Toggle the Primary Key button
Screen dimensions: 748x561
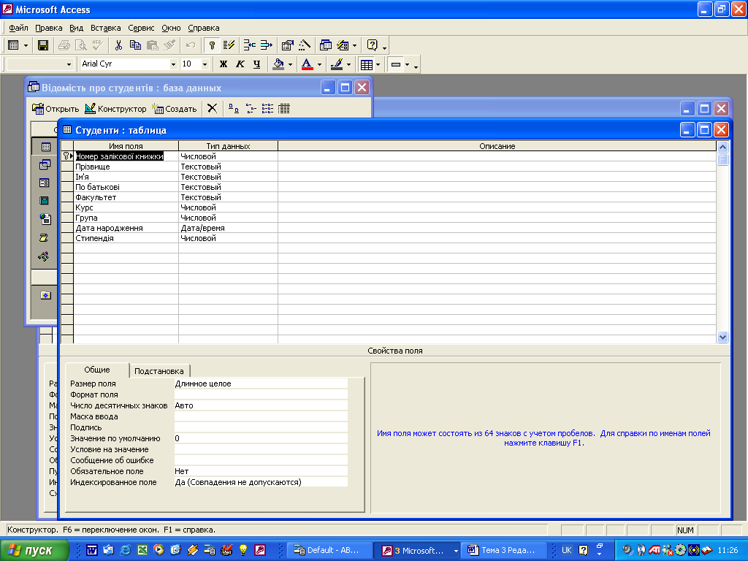click(x=212, y=45)
